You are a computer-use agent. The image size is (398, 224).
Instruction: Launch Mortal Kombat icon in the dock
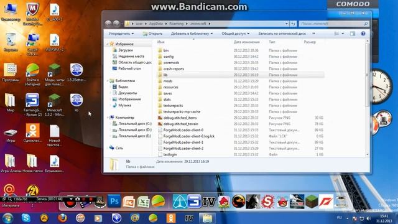[x=238, y=202]
